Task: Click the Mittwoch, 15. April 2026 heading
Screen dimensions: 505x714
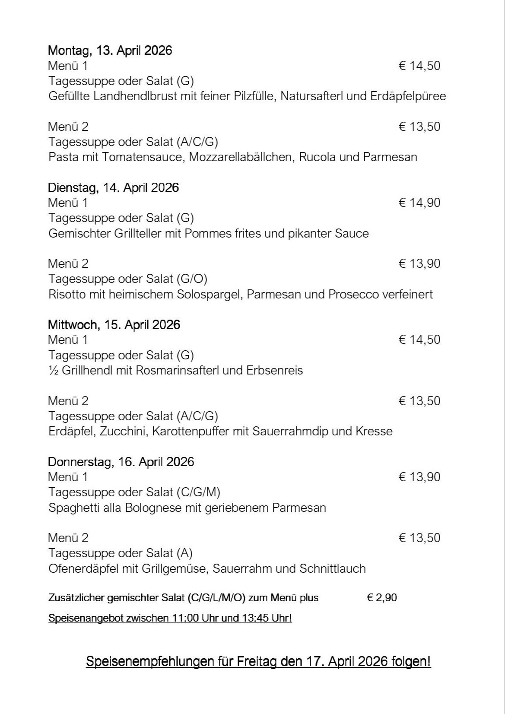Action: tap(114, 324)
